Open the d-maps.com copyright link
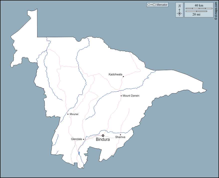Viewport: 219px width, 178px height. tap(216, 10)
